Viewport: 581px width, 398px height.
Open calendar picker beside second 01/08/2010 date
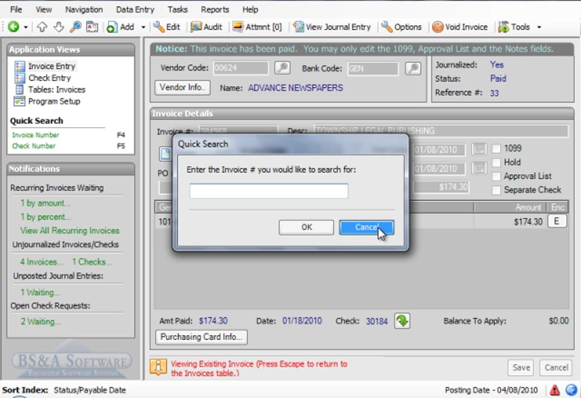point(479,168)
